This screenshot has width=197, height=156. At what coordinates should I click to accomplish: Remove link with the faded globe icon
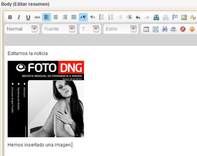pos(166,17)
